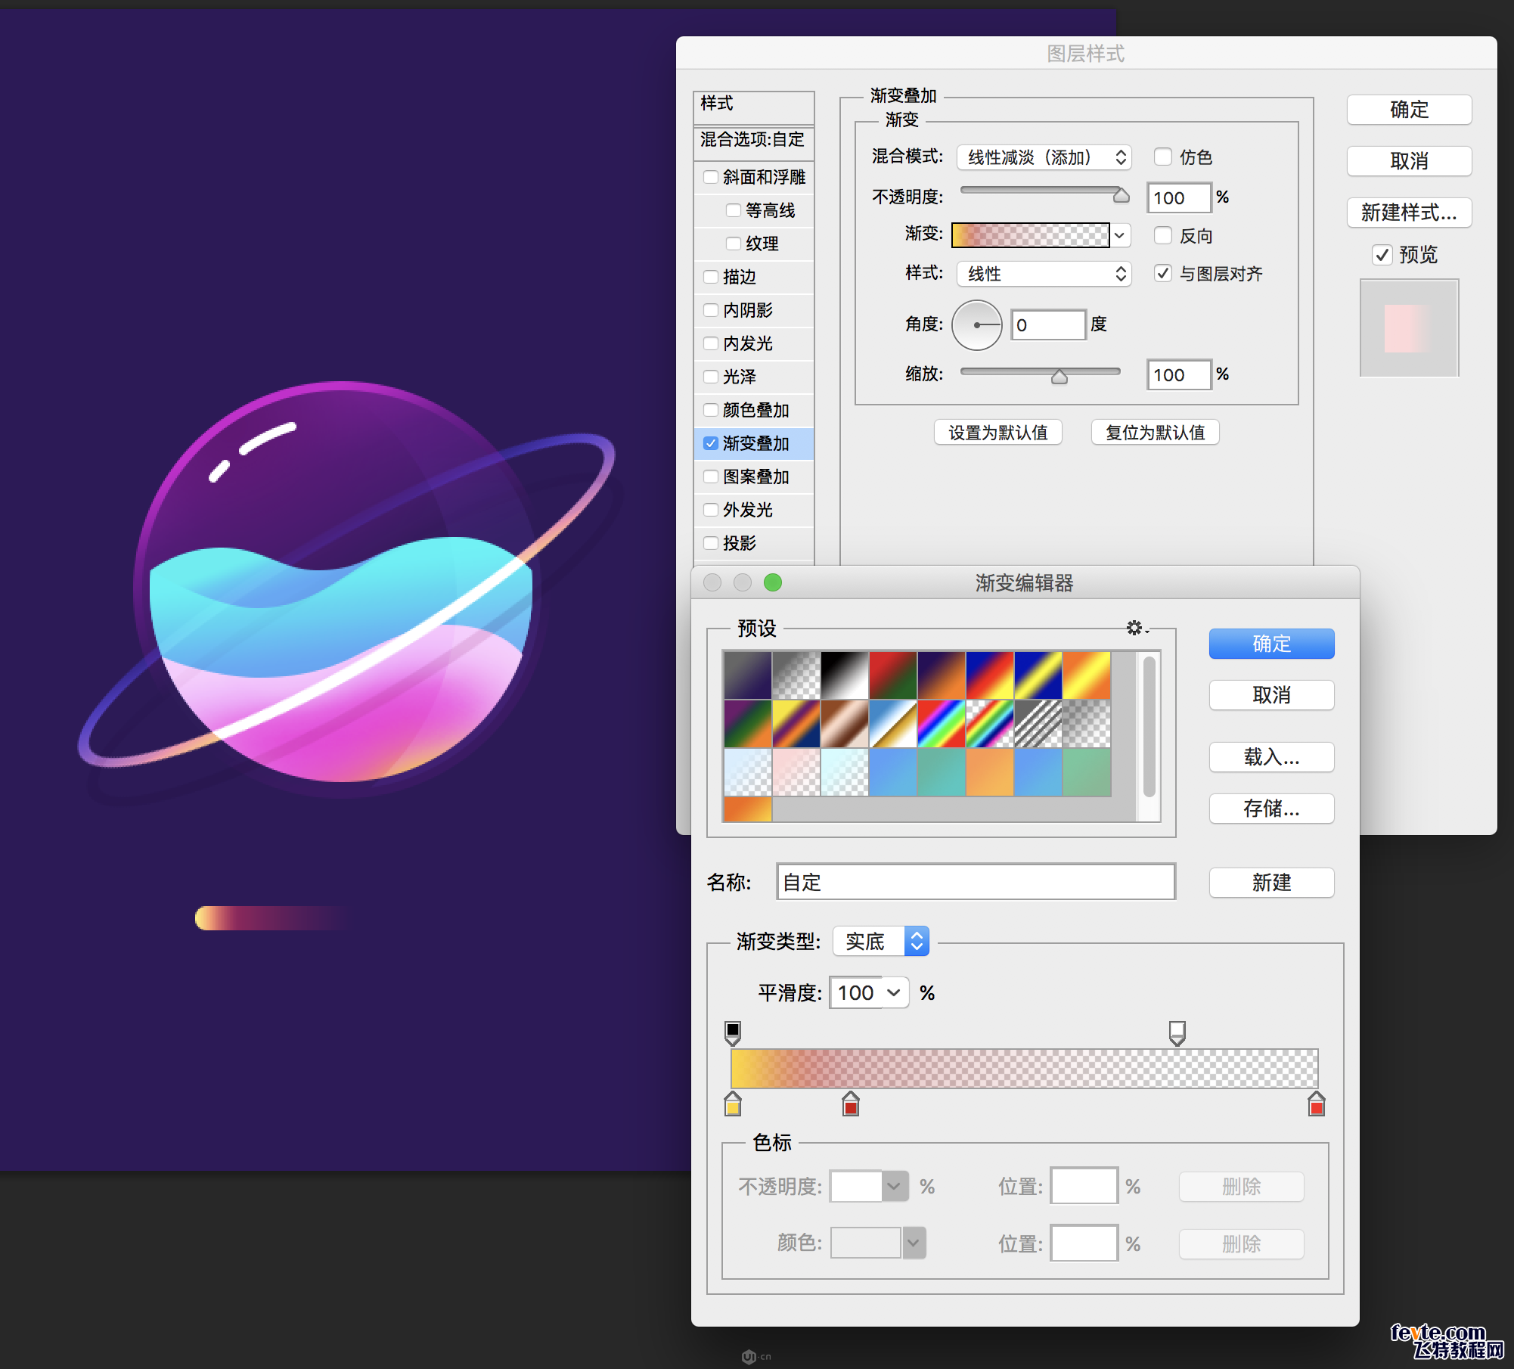Select the black-to-white gradient preset
The width and height of the screenshot is (1514, 1369).
coord(845,675)
